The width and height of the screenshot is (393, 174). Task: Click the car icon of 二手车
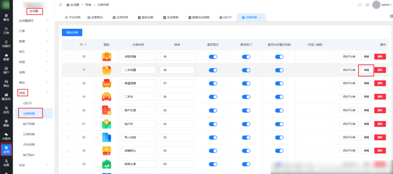tap(107, 97)
